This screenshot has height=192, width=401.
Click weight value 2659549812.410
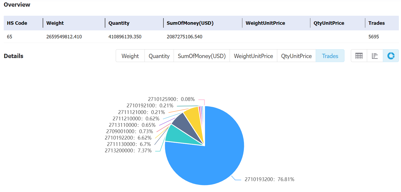coord(64,37)
